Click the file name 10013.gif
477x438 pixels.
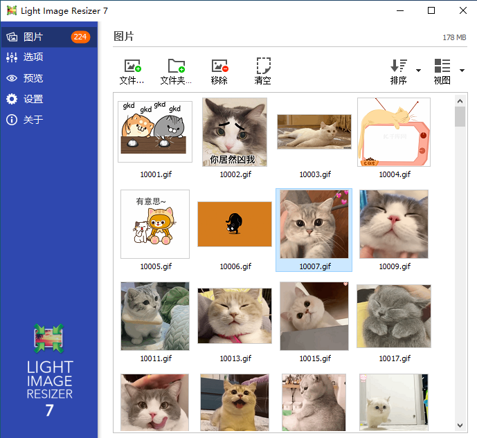point(235,358)
